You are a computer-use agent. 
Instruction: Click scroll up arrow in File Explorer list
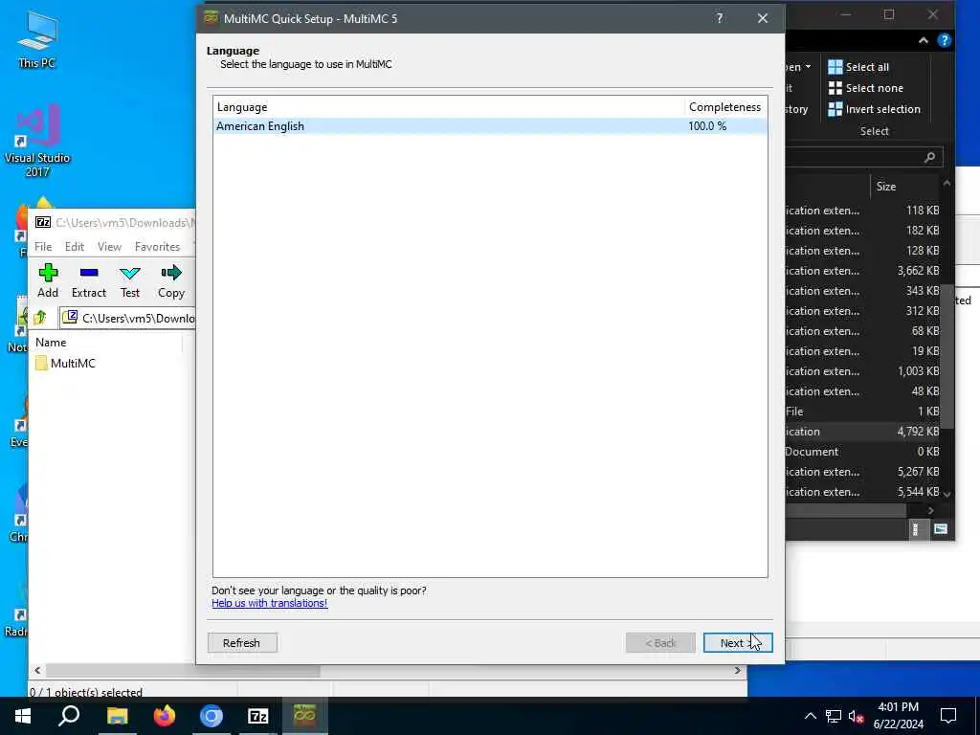point(947,183)
